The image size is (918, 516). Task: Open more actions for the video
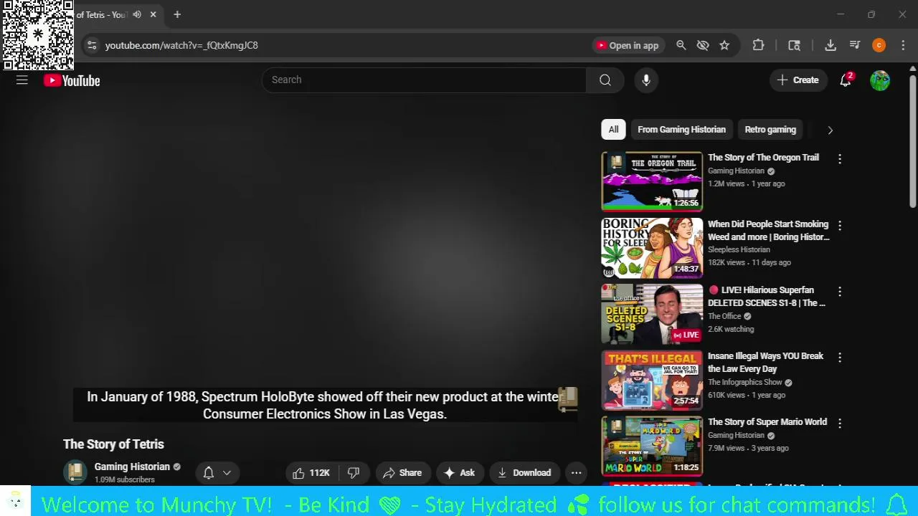(x=576, y=473)
